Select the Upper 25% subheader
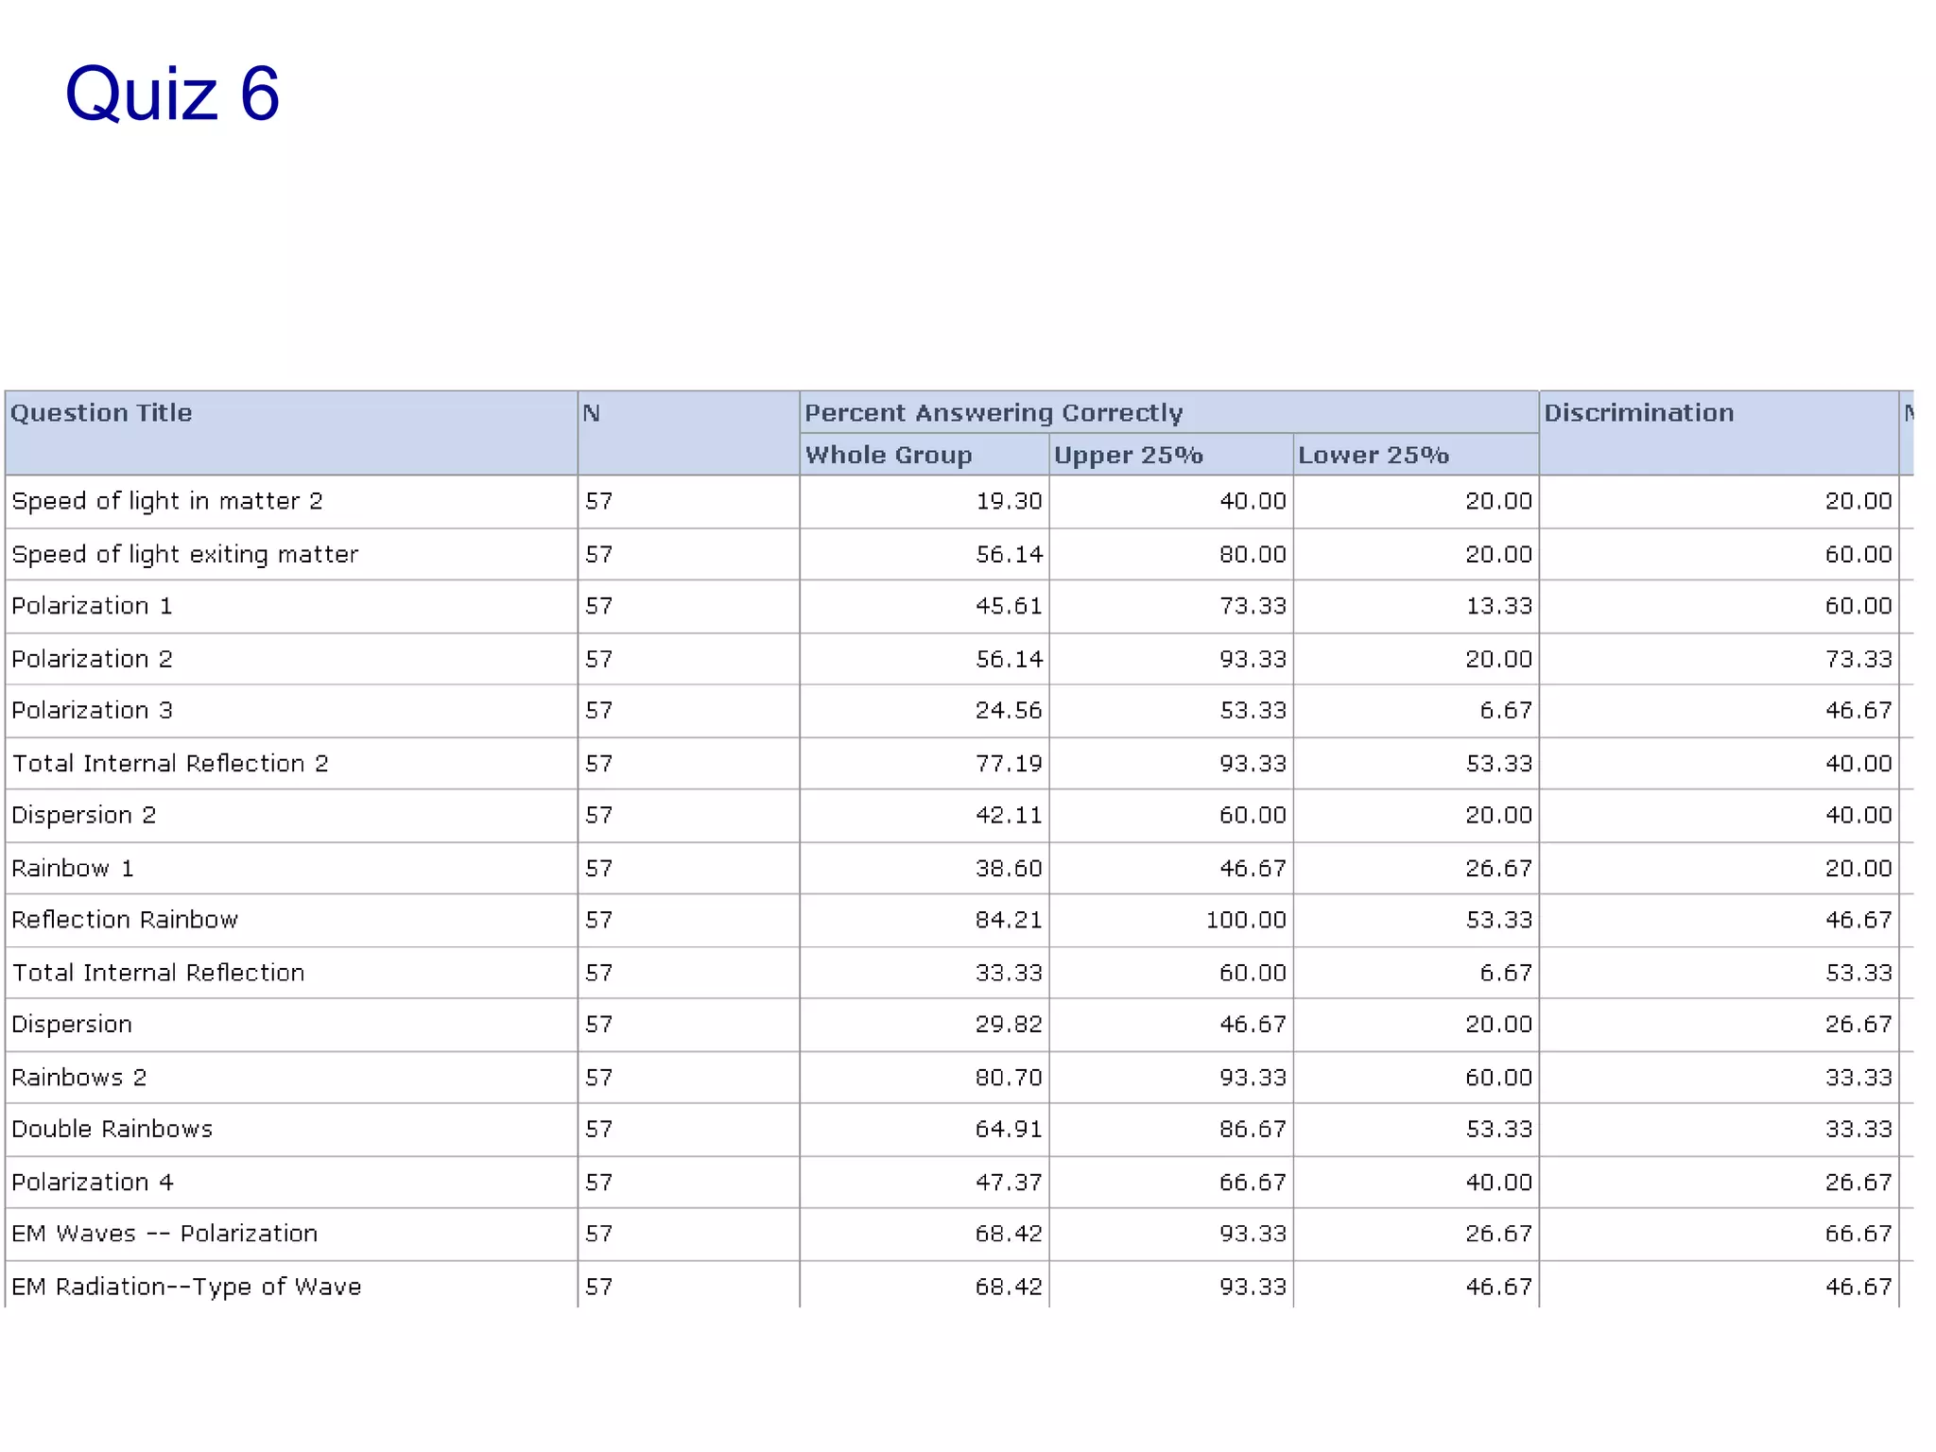 (x=1128, y=455)
